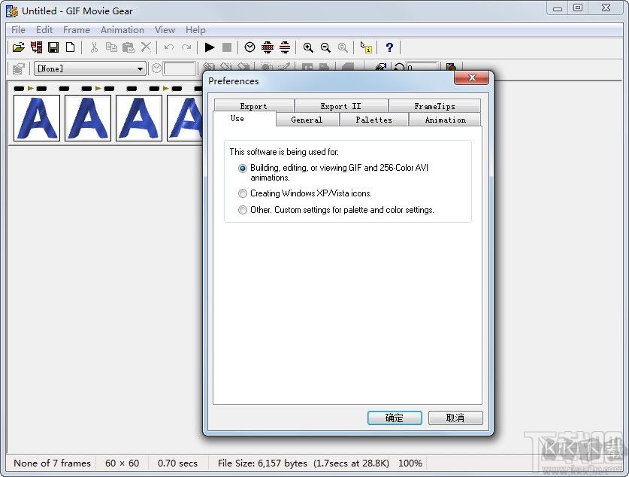Select Creating Windows XP/Vista icons option
The height and width of the screenshot is (477, 629).
(x=243, y=193)
